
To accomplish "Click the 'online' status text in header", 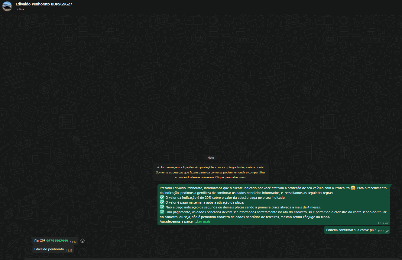I will click(x=20, y=9).
